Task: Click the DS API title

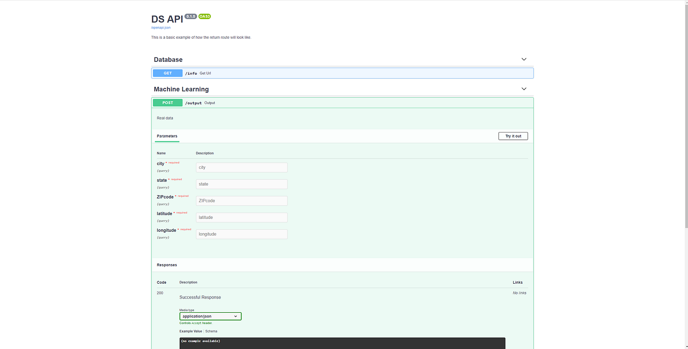Action: [167, 19]
